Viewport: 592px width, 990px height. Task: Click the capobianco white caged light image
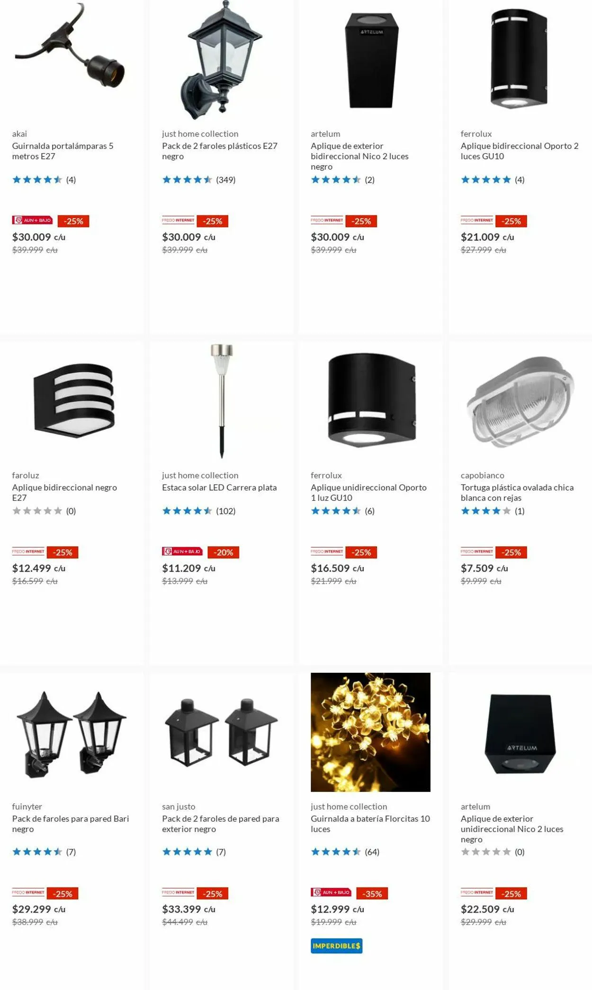pos(520,401)
